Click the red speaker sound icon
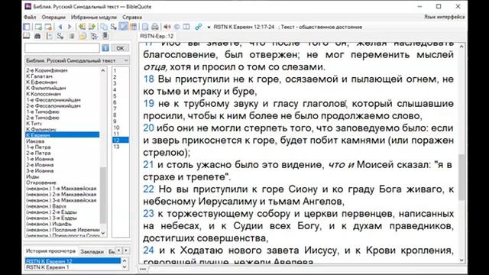The image size is (489, 275). coord(167,27)
